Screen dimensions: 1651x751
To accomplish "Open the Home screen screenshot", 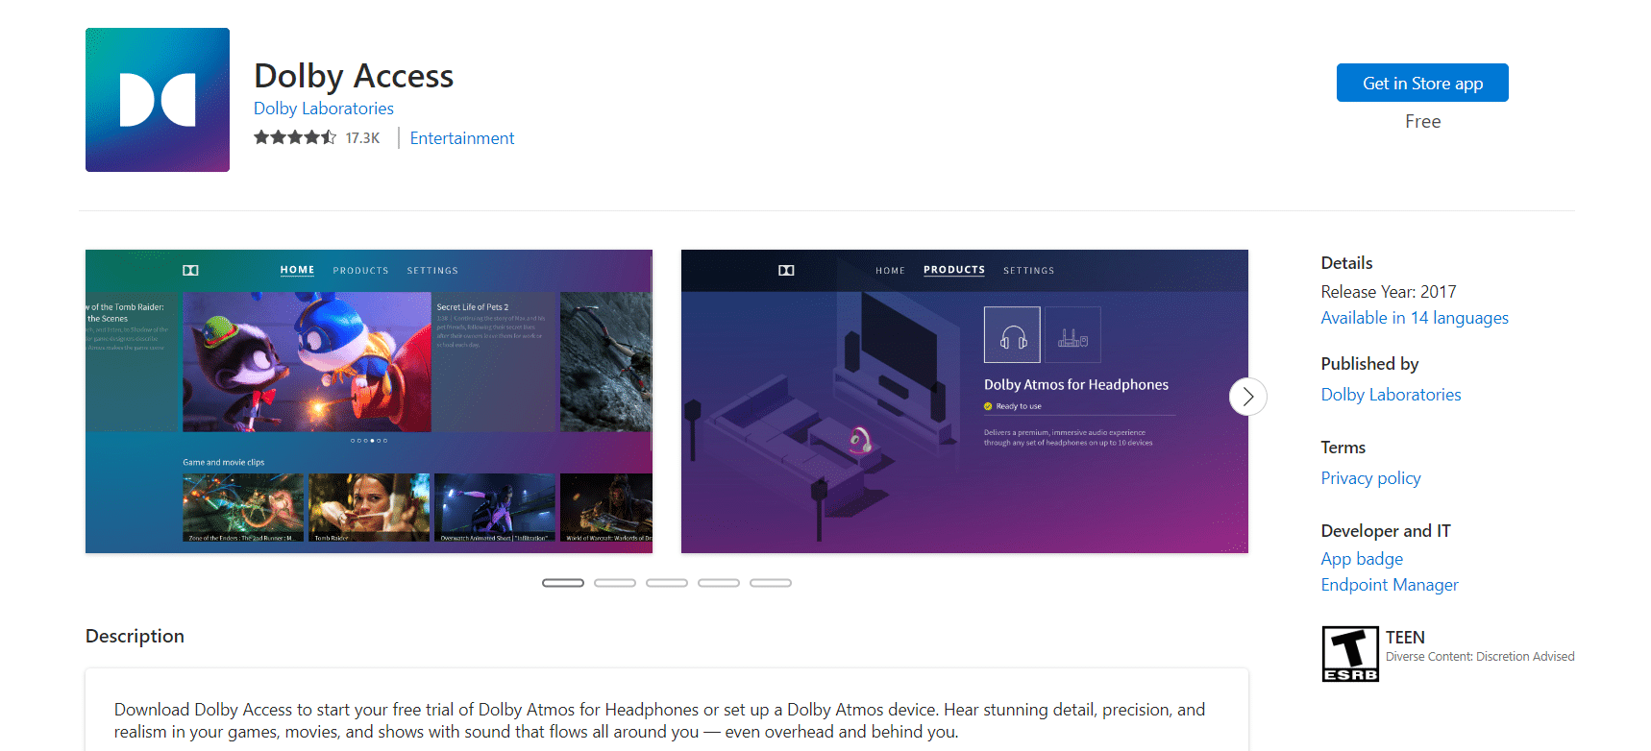I will pos(369,401).
